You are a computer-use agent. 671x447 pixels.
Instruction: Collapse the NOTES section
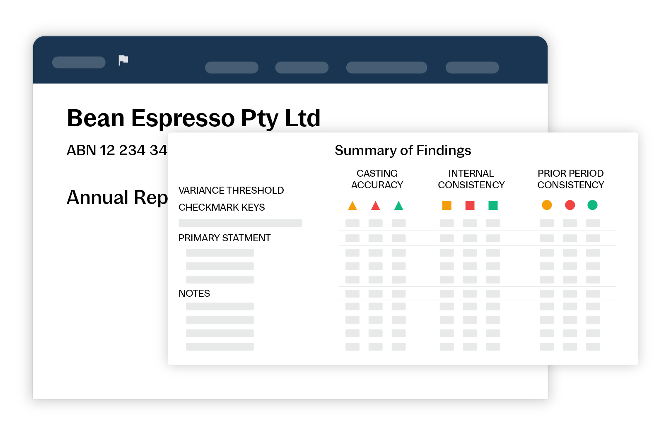click(x=194, y=293)
